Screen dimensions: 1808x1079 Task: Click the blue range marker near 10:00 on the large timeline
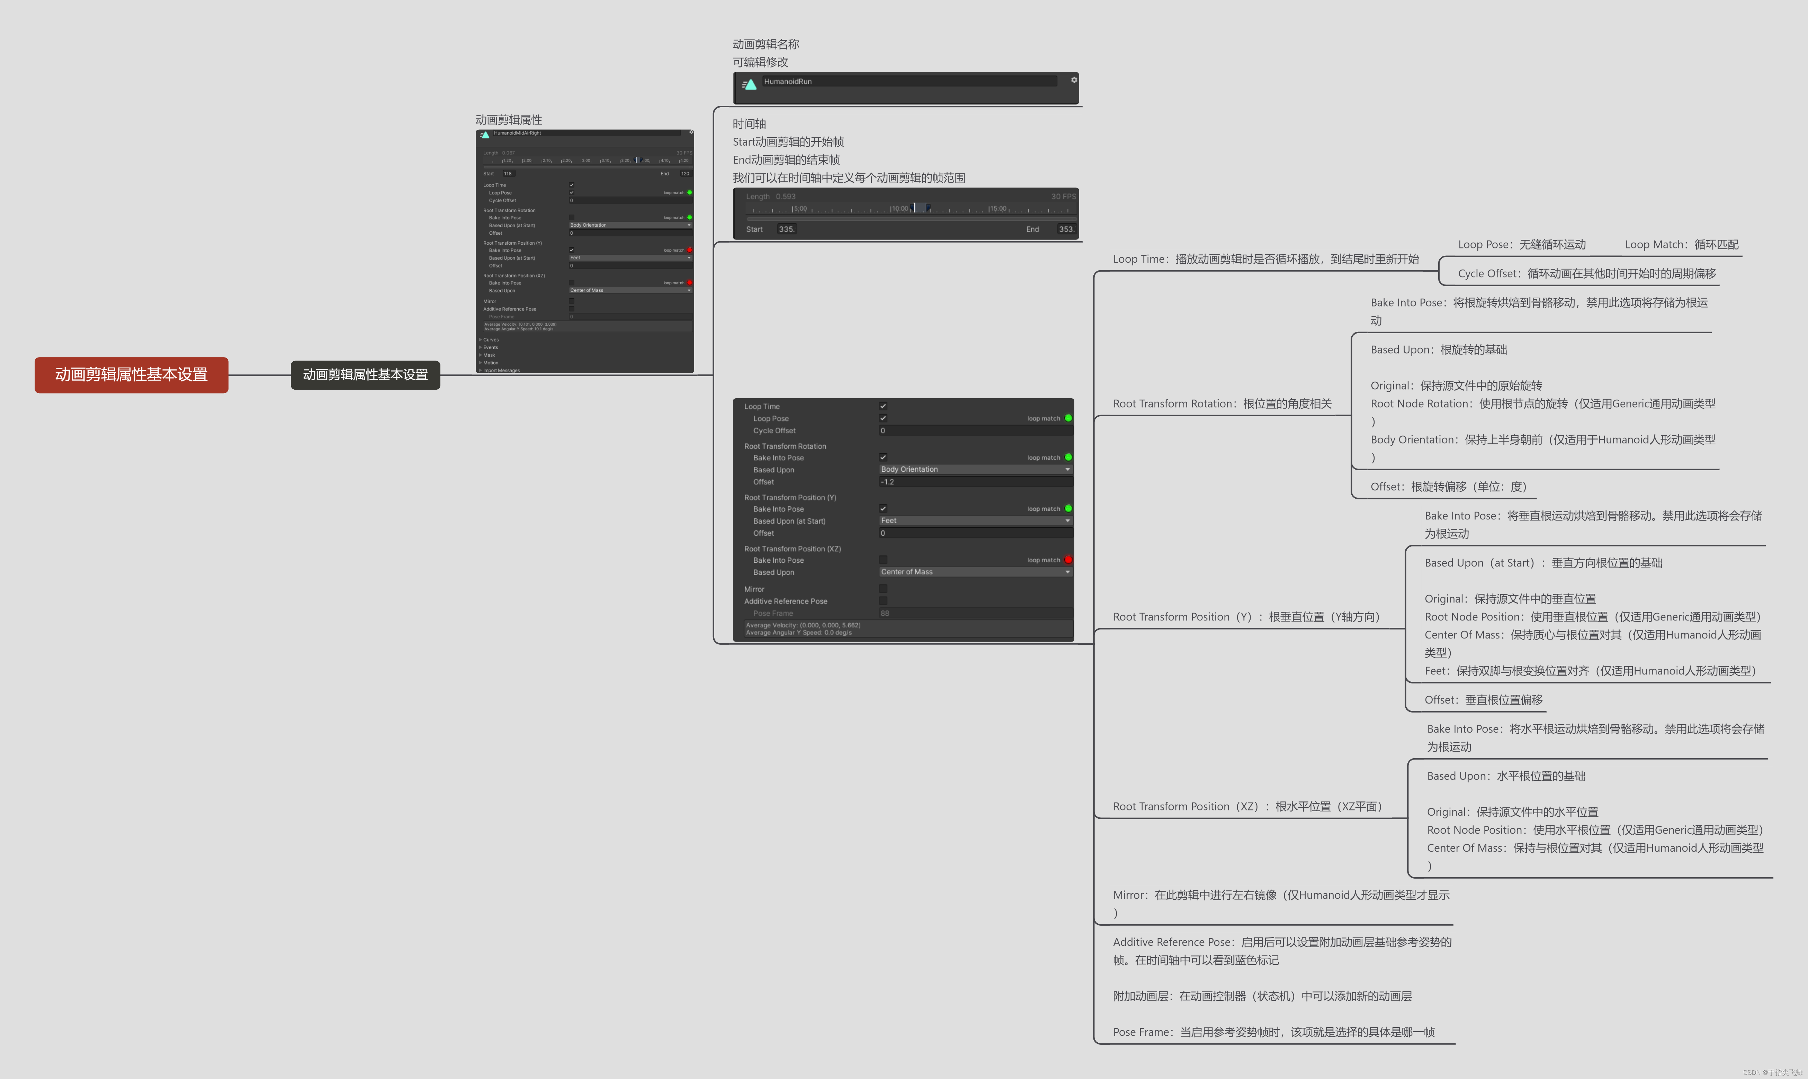921,208
